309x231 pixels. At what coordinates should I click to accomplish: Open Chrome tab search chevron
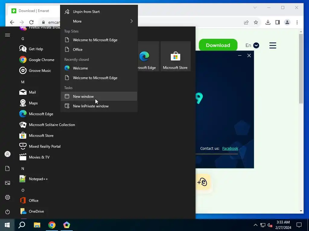coord(255,8)
